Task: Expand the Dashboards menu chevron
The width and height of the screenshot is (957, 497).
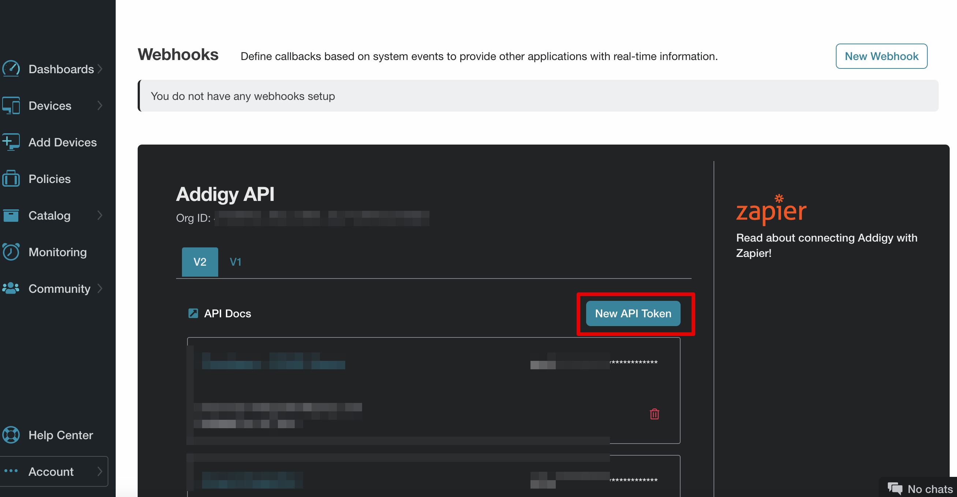Action: (100, 69)
